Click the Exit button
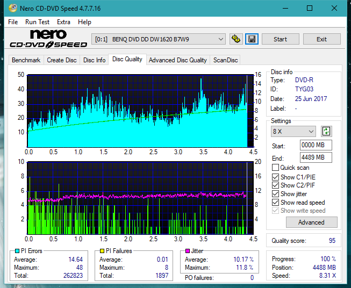 [x=321, y=39]
